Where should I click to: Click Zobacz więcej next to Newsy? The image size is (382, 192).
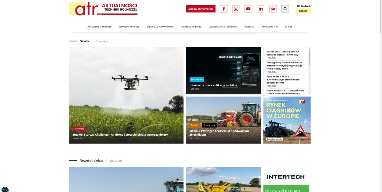102,41
